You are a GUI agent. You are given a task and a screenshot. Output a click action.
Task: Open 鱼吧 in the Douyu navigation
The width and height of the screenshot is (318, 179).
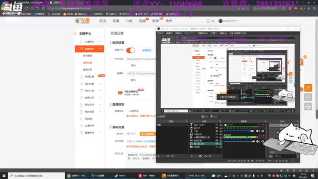click(169, 21)
